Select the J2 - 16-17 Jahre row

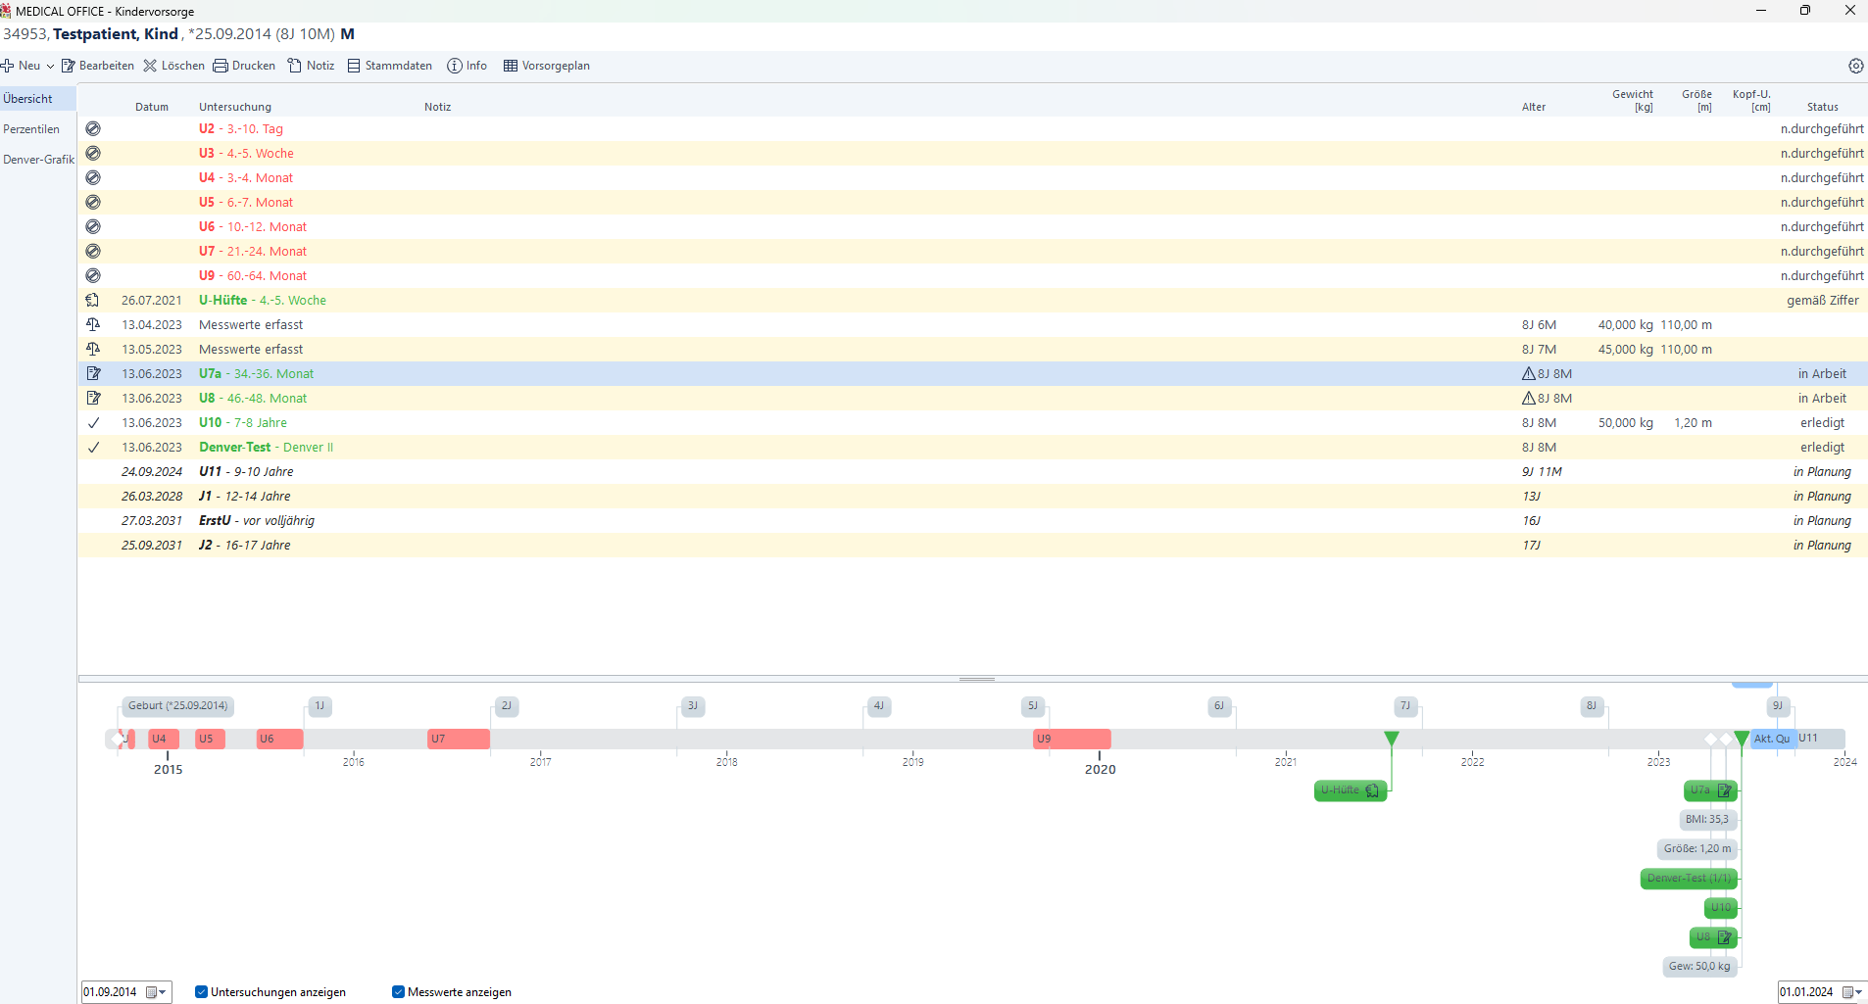click(972, 545)
